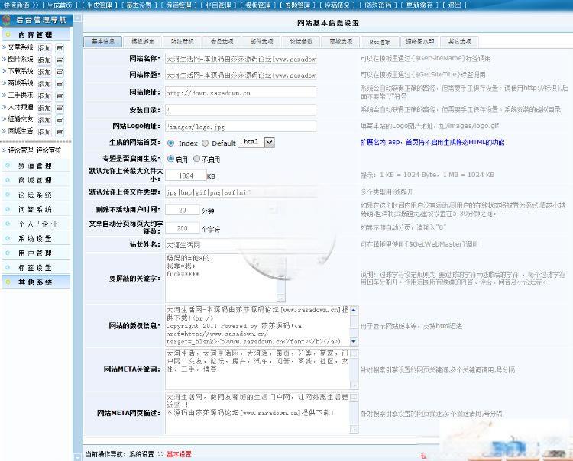Click the 退出 logout link
Screen dimensions: 573x461
(x=456, y=5)
